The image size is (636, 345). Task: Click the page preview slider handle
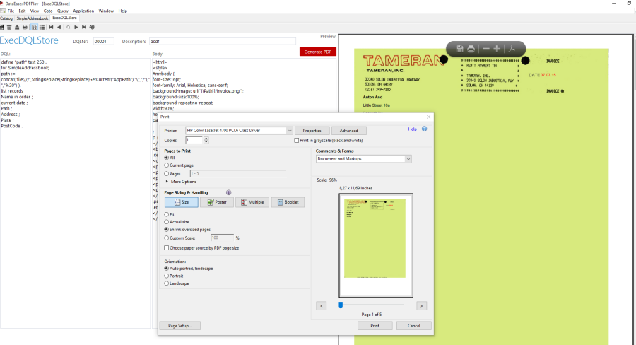click(x=341, y=305)
